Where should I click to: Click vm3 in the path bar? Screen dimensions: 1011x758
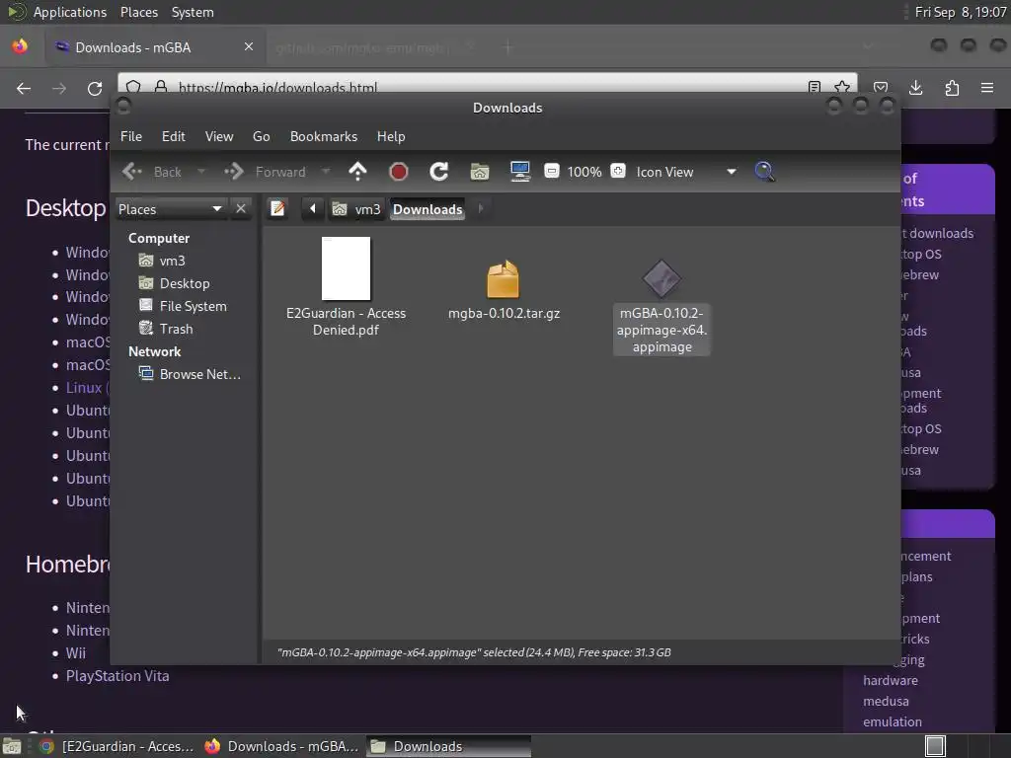356,209
